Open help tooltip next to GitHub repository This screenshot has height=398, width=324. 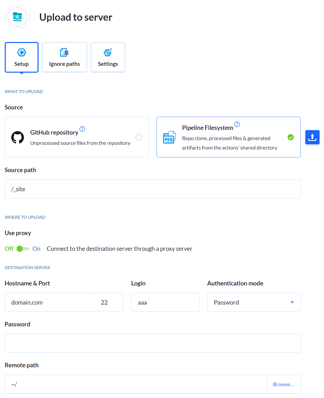pyautogui.click(x=82, y=129)
